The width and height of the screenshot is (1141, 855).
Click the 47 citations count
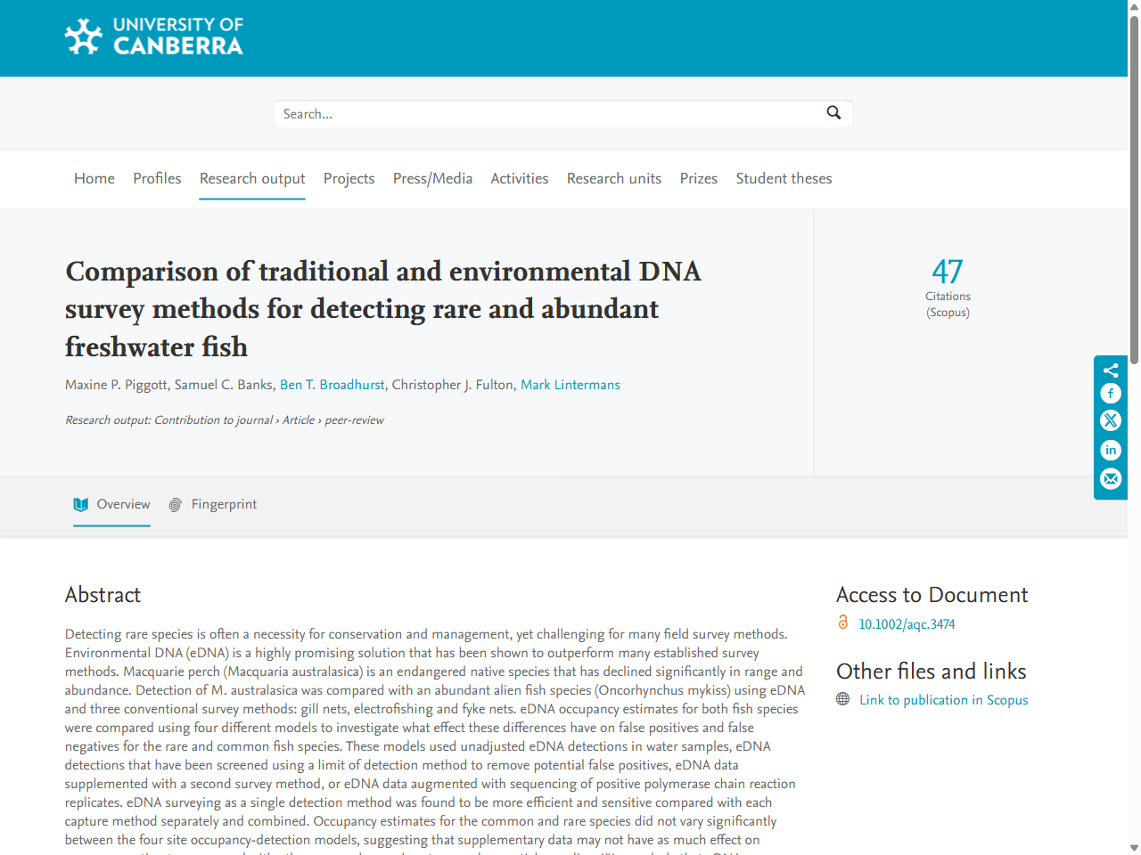tap(948, 271)
